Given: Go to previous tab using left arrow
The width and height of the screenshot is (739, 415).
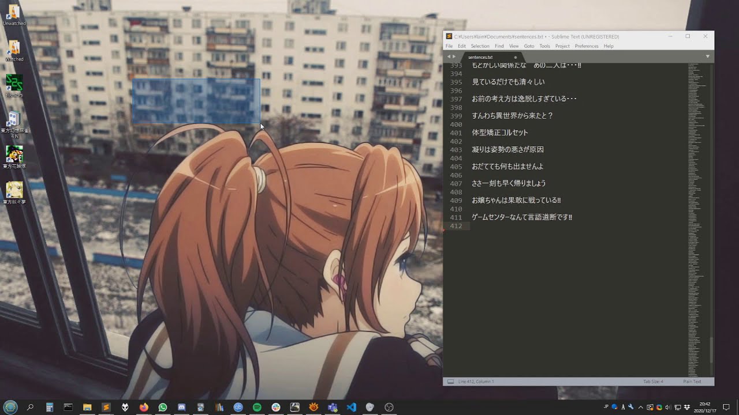Looking at the screenshot, I should click(x=449, y=56).
